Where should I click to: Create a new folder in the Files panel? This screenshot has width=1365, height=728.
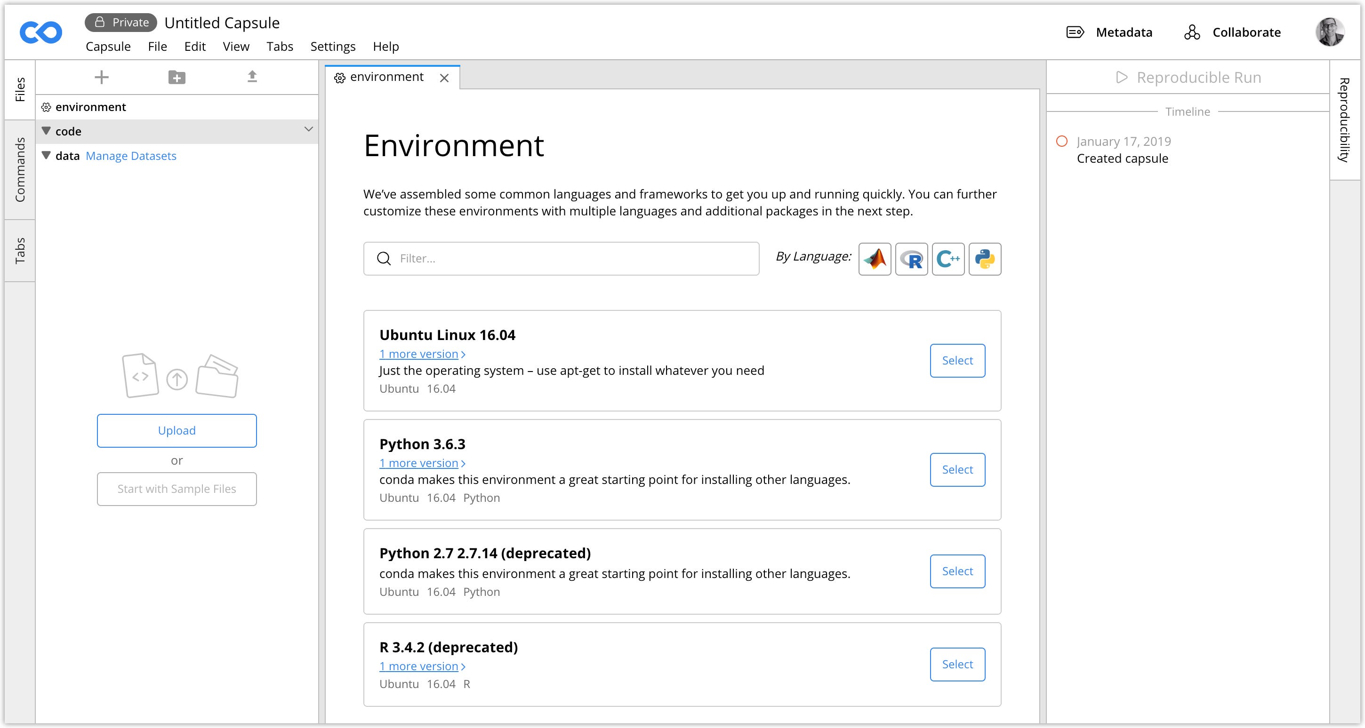click(177, 77)
